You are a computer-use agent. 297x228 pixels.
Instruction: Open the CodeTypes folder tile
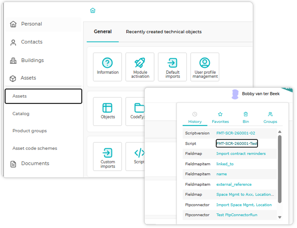point(135,111)
